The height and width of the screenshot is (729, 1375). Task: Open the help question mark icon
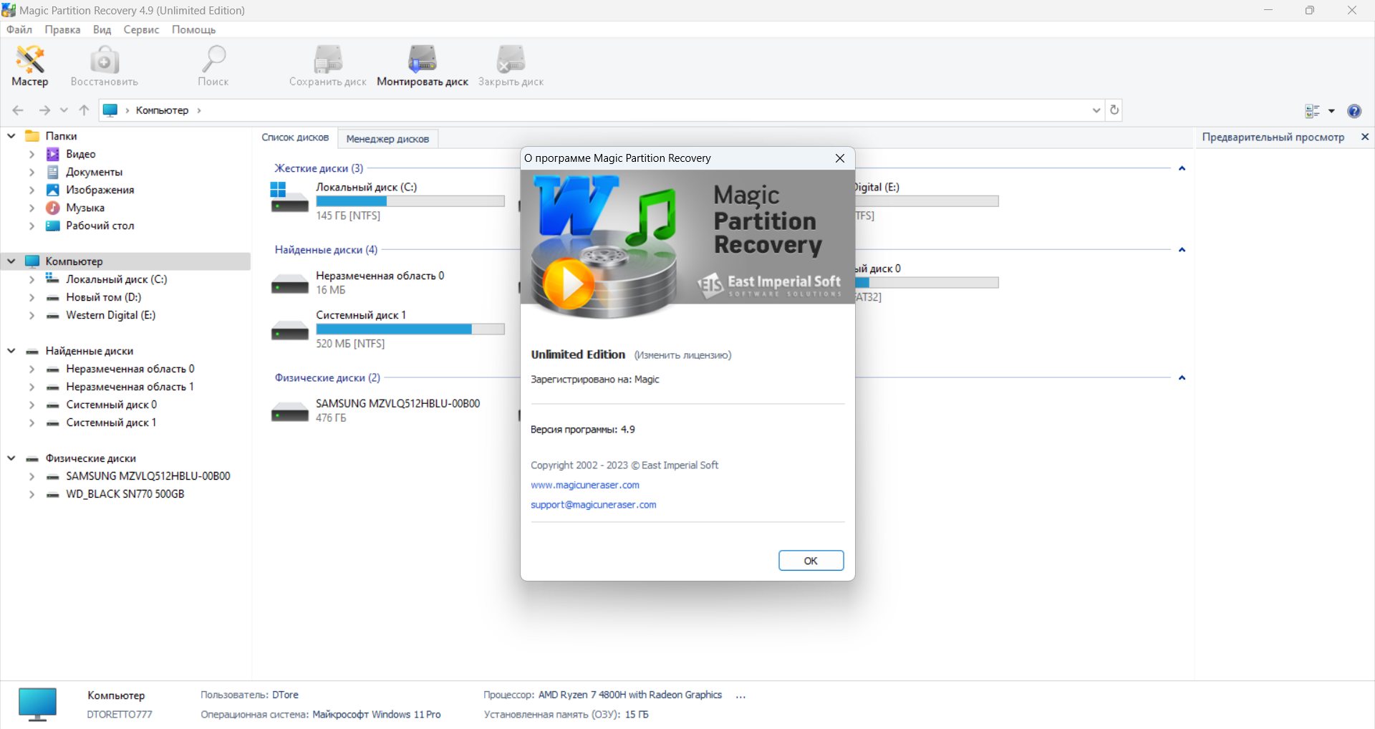coord(1354,111)
